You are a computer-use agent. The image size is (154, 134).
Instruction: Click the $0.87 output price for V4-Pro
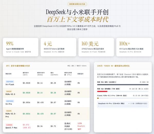coord(53,103)
